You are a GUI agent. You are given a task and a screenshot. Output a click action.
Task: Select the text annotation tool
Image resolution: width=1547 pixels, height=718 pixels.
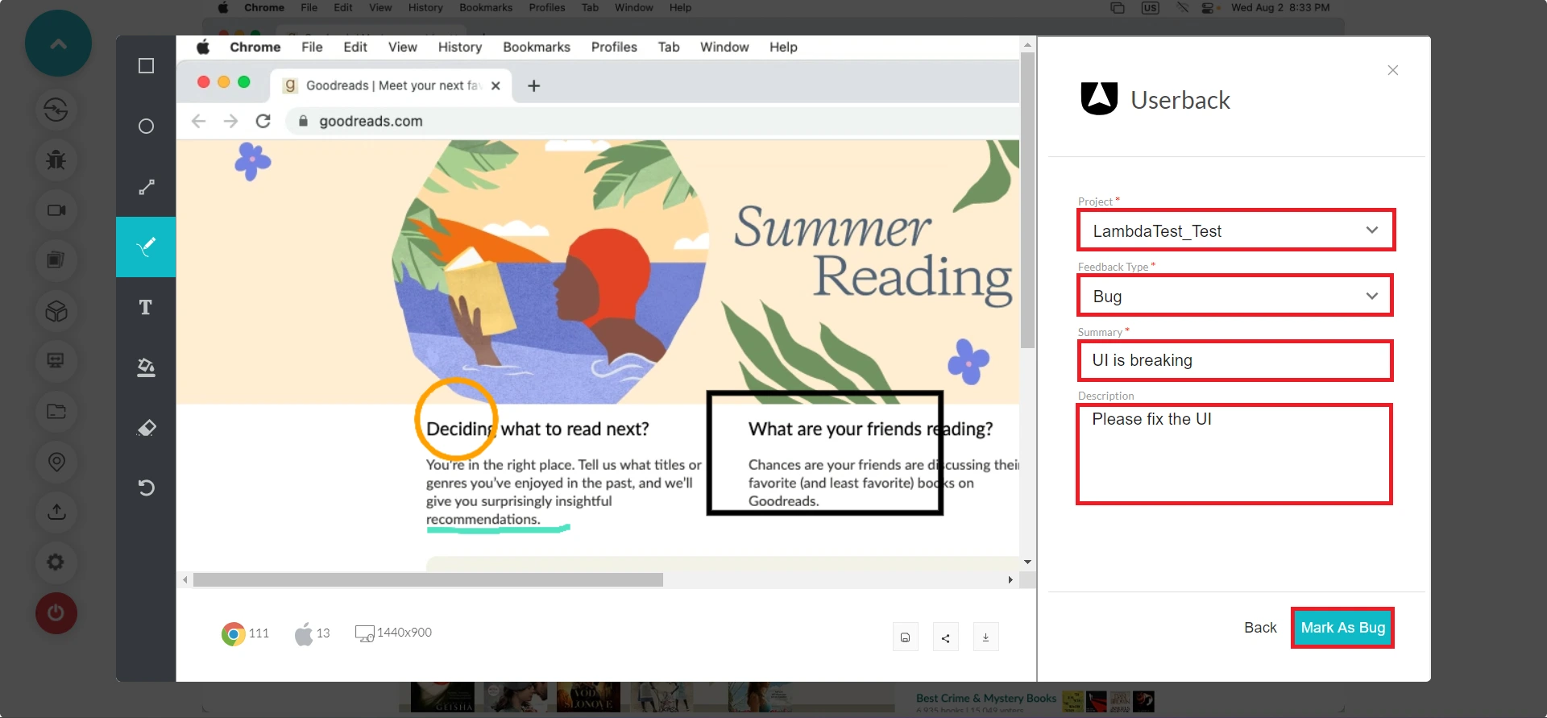coord(146,307)
